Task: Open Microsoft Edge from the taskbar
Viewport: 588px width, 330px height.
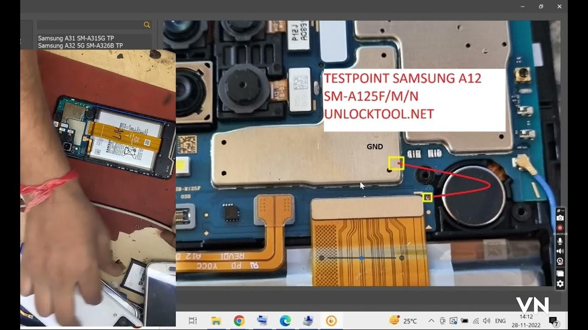Action: 285,321
